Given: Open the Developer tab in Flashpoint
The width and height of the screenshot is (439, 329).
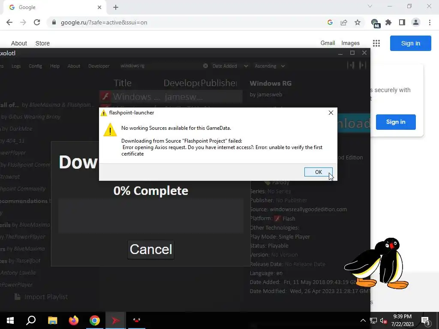Looking at the screenshot, I should tap(99, 66).
